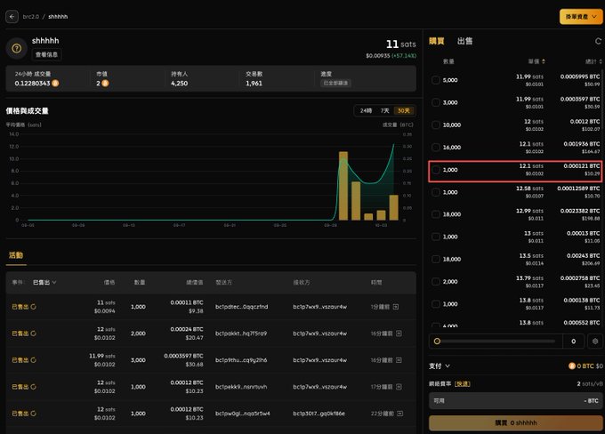The width and height of the screenshot is (605, 434).
Task: Open the brc2.0 breadcrumb link
Action: tap(31, 17)
